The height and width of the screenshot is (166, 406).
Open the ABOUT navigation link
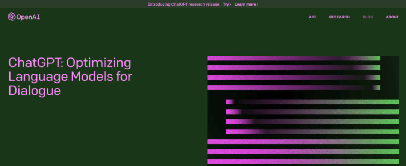point(392,17)
